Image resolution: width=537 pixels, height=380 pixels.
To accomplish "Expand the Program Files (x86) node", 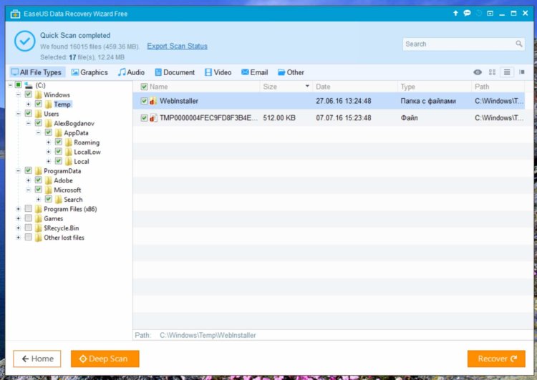I will coord(19,209).
